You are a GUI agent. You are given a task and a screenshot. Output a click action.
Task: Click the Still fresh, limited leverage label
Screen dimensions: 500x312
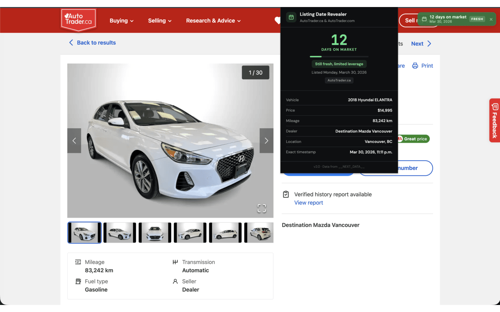point(339,64)
